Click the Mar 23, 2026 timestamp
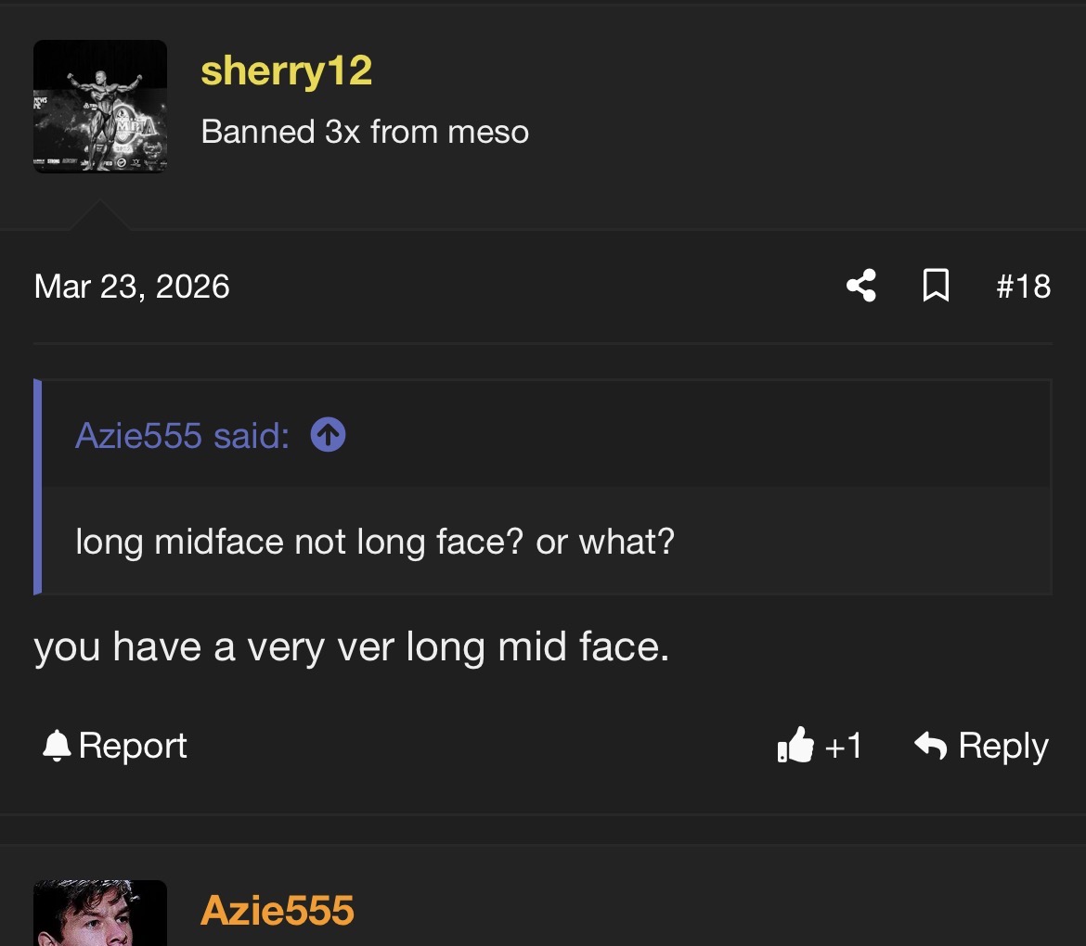The height and width of the screenshot is (946, 1086). click(132, 287)
